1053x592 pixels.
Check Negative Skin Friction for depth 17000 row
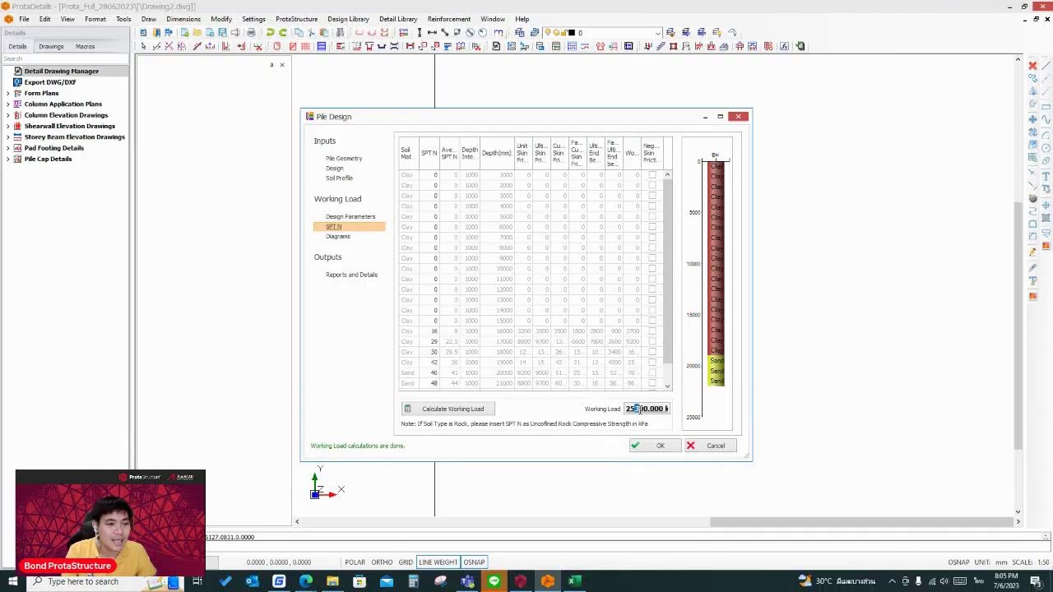tap(652, 341)
